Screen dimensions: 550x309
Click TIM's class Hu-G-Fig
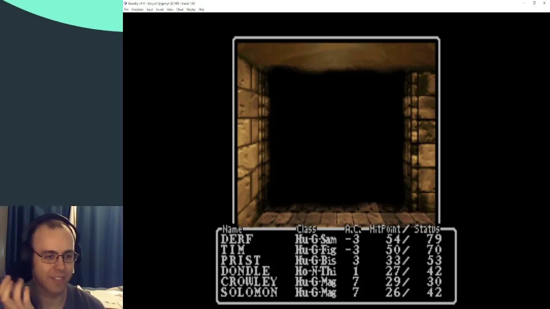316,250
